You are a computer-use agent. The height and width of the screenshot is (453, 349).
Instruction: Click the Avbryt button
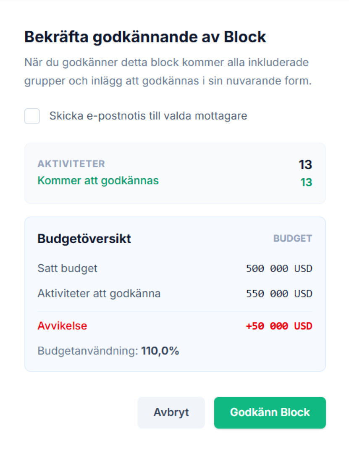tap(171, 412)
